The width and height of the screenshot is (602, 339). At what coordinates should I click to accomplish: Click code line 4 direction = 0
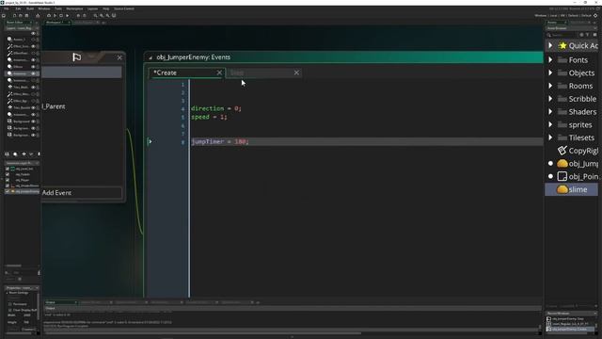[216, 109]
